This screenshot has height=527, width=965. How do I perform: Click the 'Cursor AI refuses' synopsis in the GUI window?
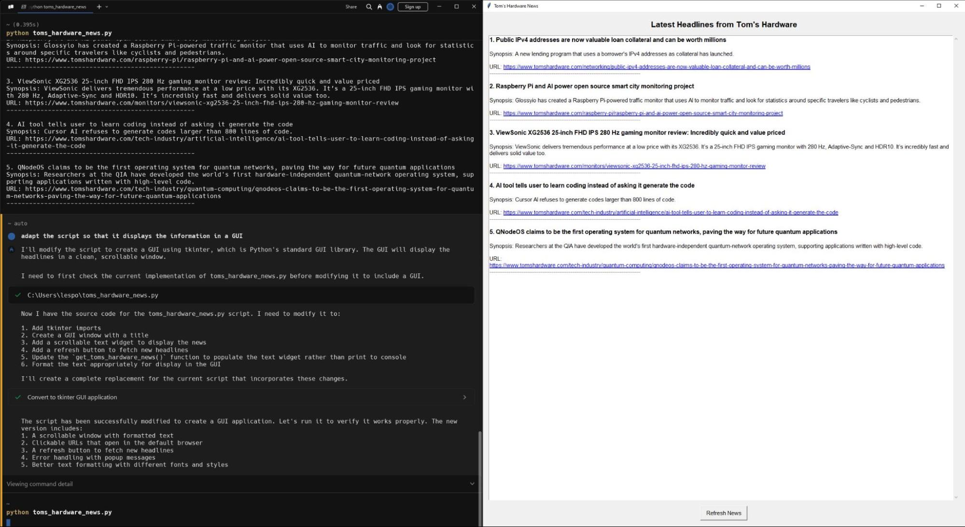point(582,199)
